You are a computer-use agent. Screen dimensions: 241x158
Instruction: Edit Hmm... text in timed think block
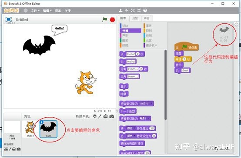[133, 69]
